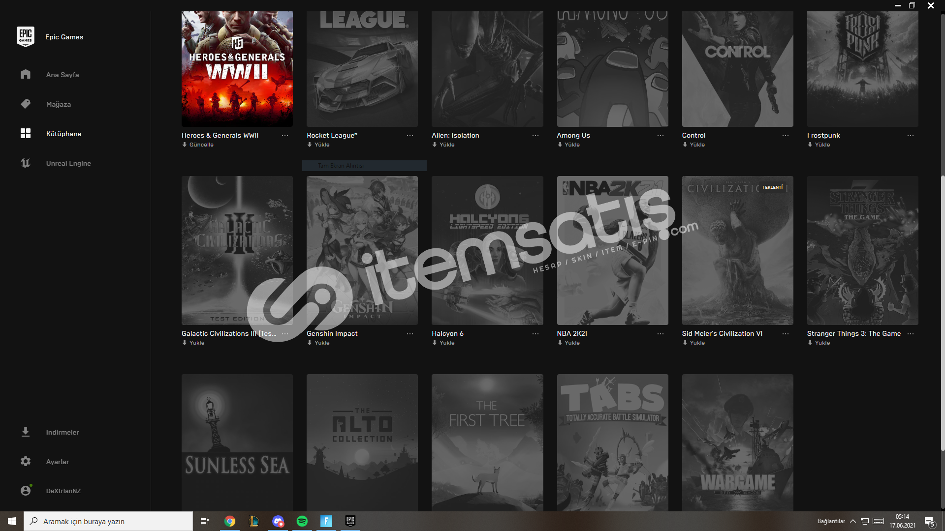Open the Sunless Sea cover
The image size is (945, 531).
coord(237,442)
